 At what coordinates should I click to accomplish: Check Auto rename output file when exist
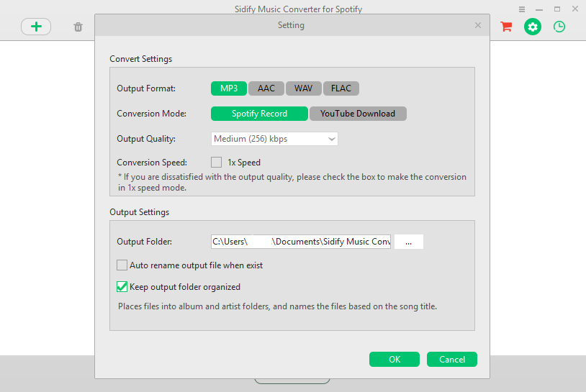coord(122,265)
